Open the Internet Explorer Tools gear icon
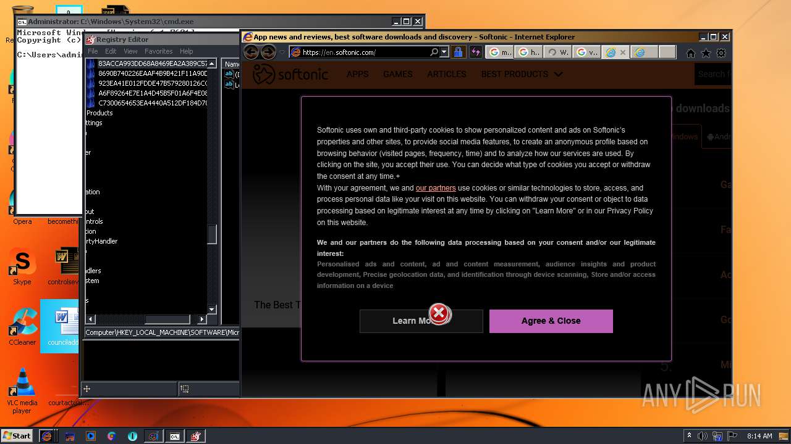The image size is (791, 444). 721,53
